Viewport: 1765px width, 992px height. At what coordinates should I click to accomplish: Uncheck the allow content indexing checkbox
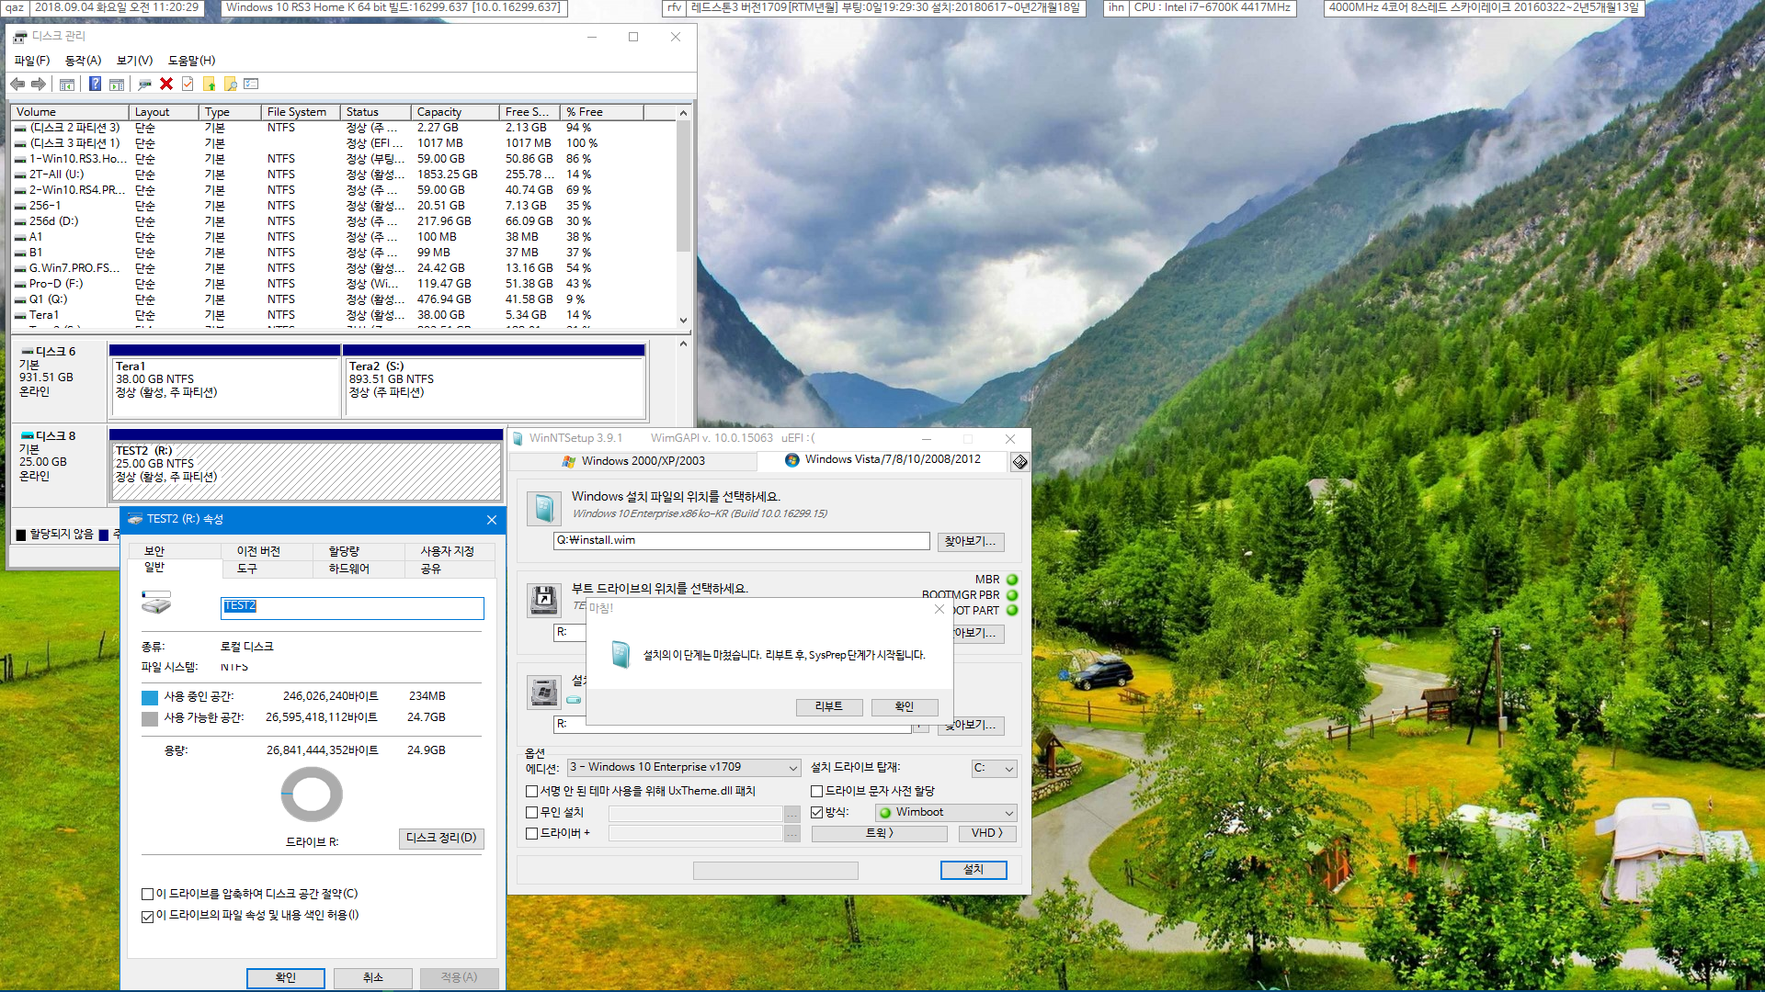147,917
